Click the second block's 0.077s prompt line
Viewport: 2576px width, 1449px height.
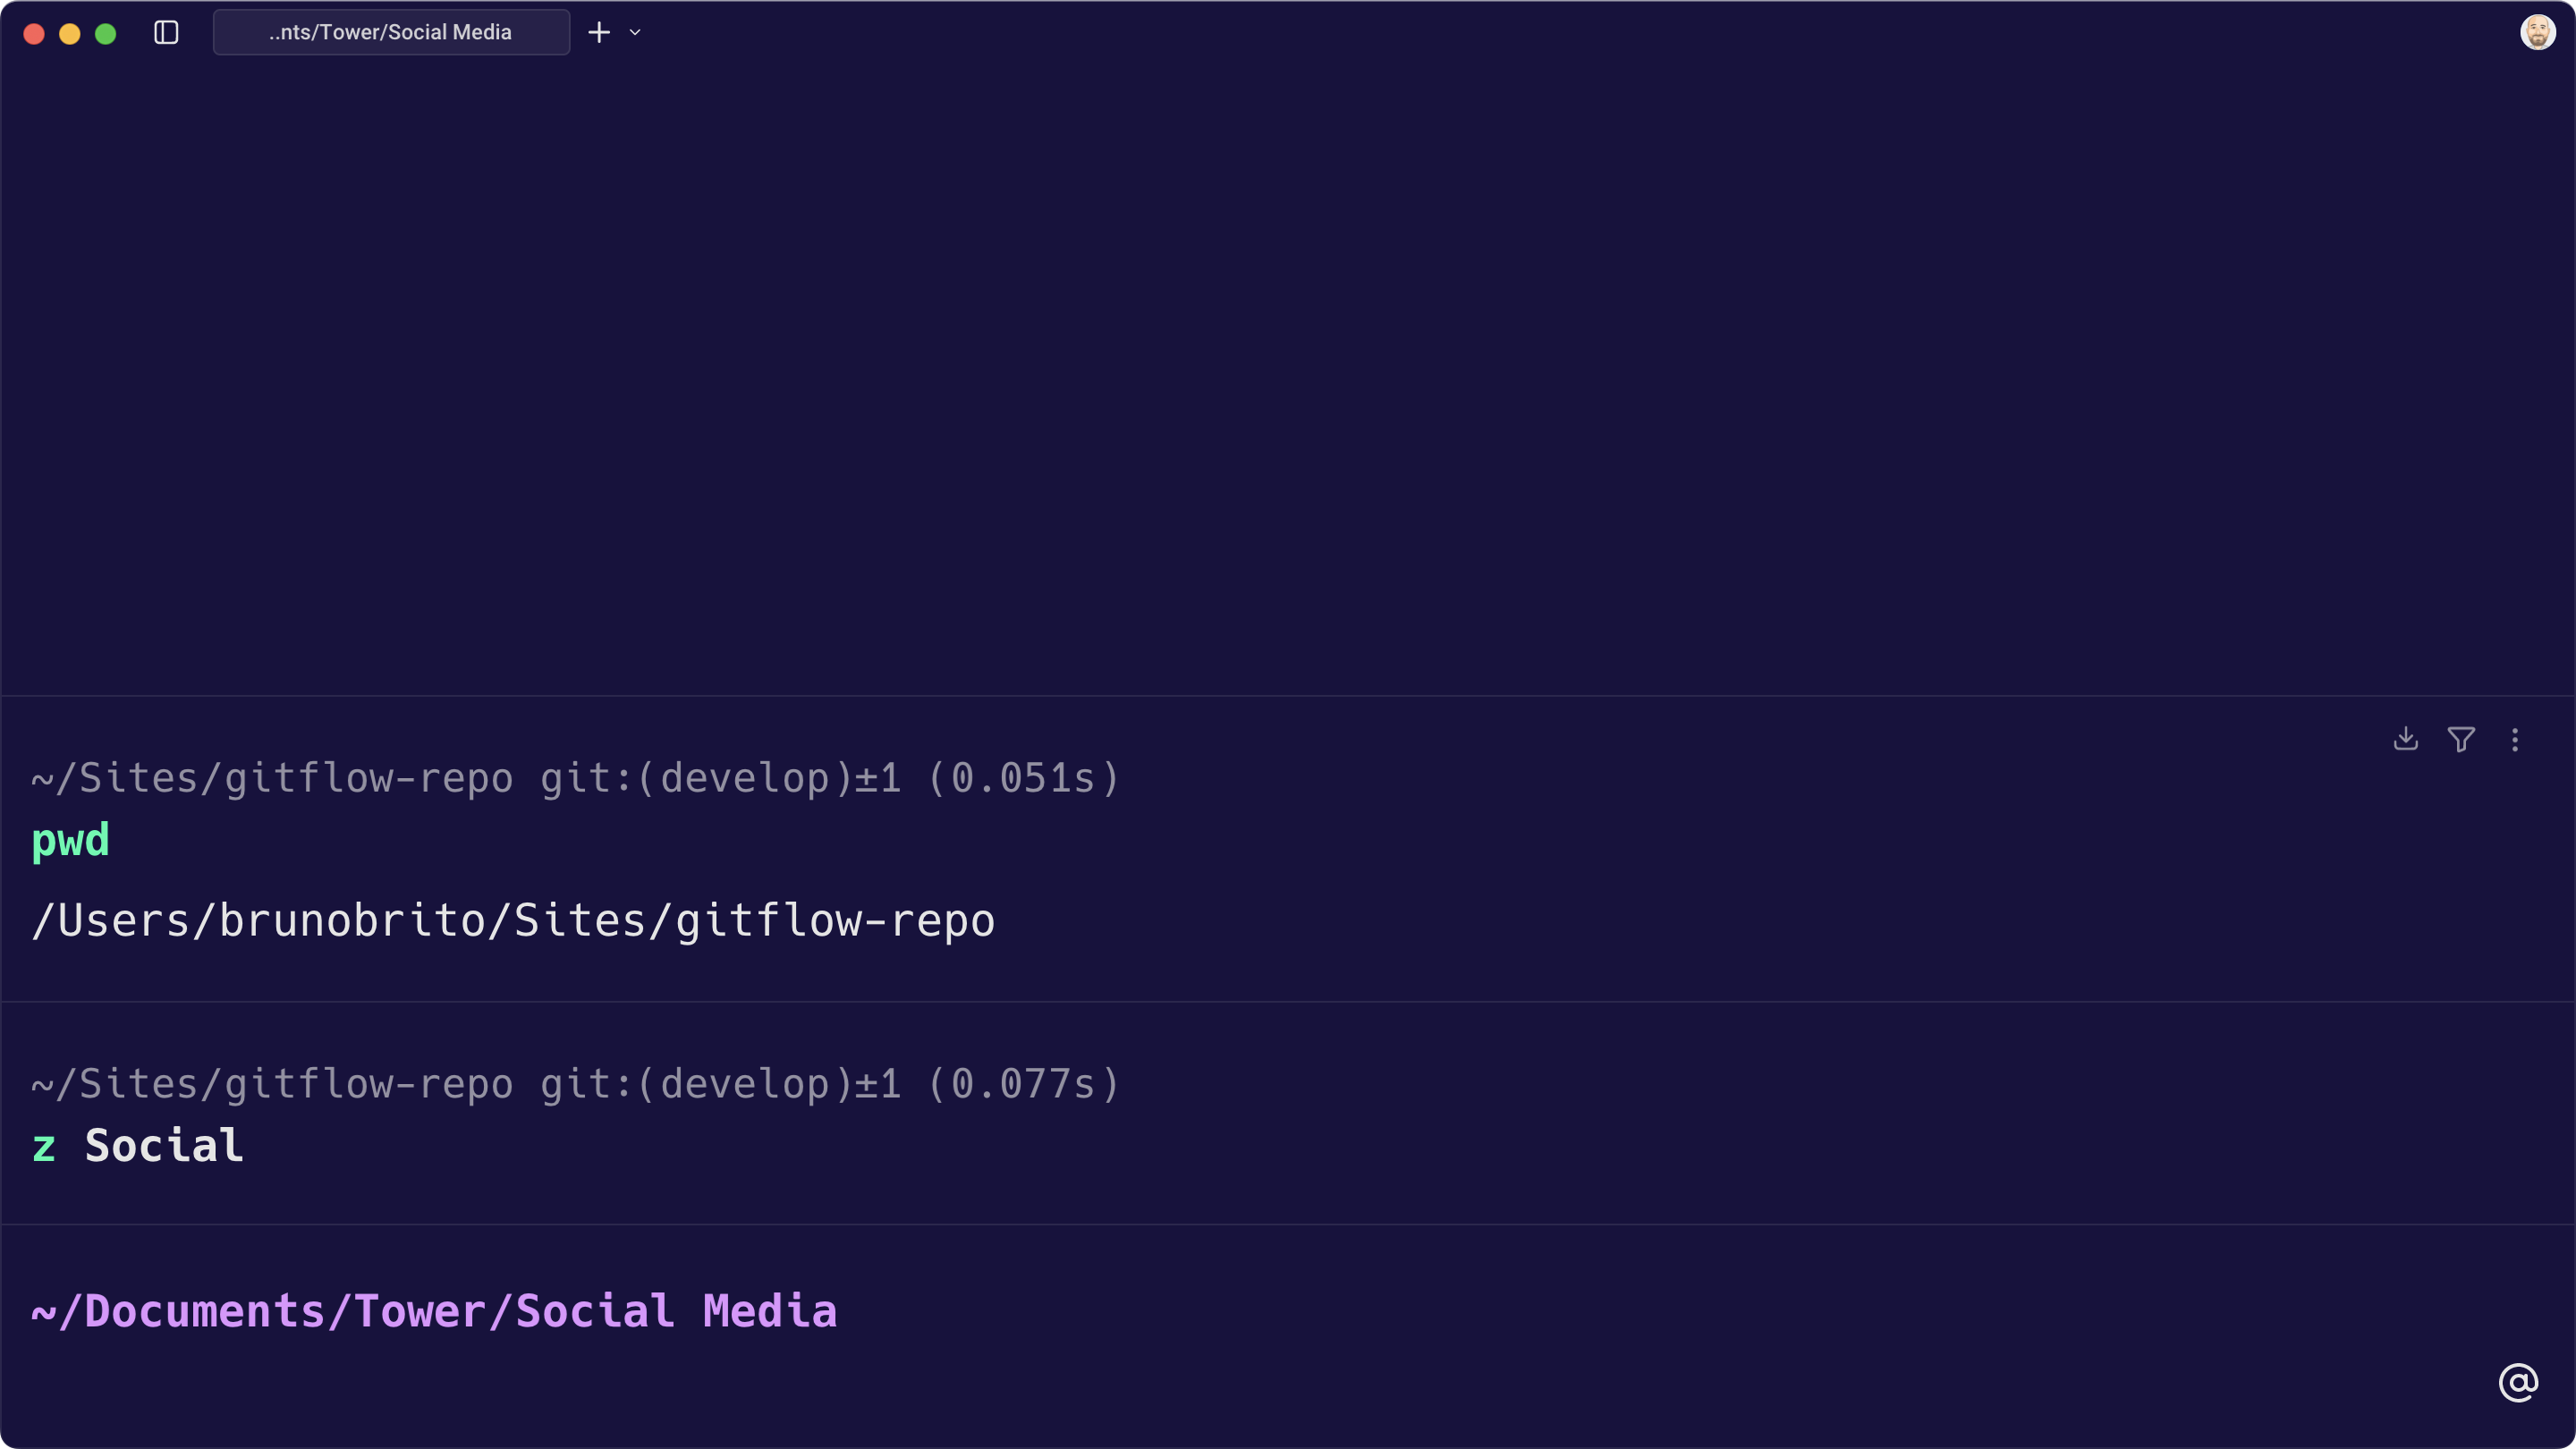(575, 1085)
